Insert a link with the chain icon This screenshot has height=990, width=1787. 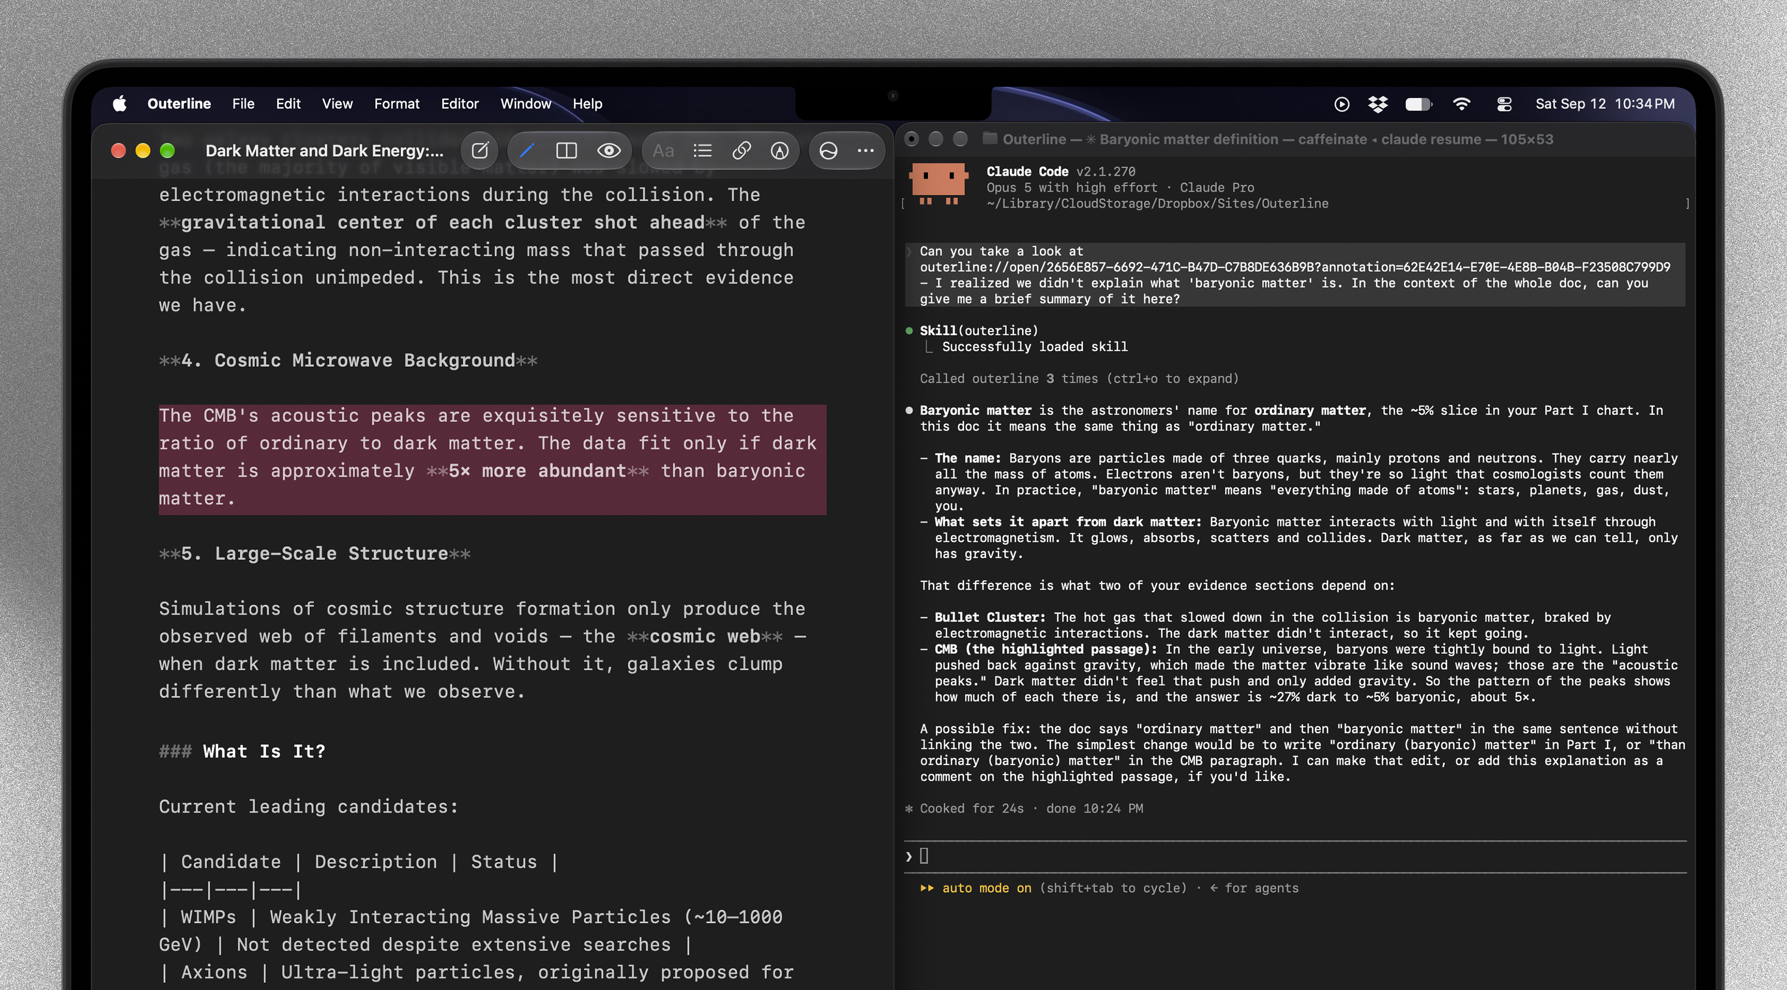[x=742, y=151]
